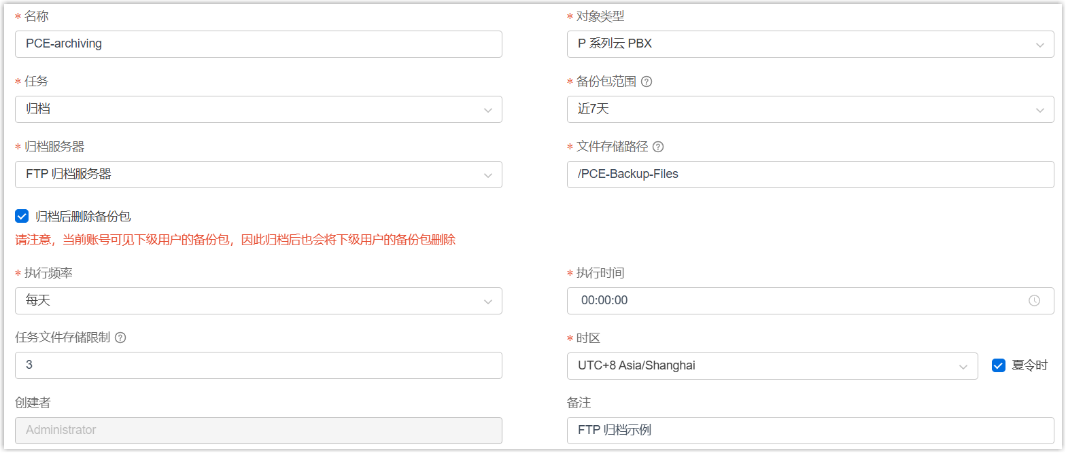
Task: Click the disabled 创建者 Administrator field
Action: tap(258, 431)
